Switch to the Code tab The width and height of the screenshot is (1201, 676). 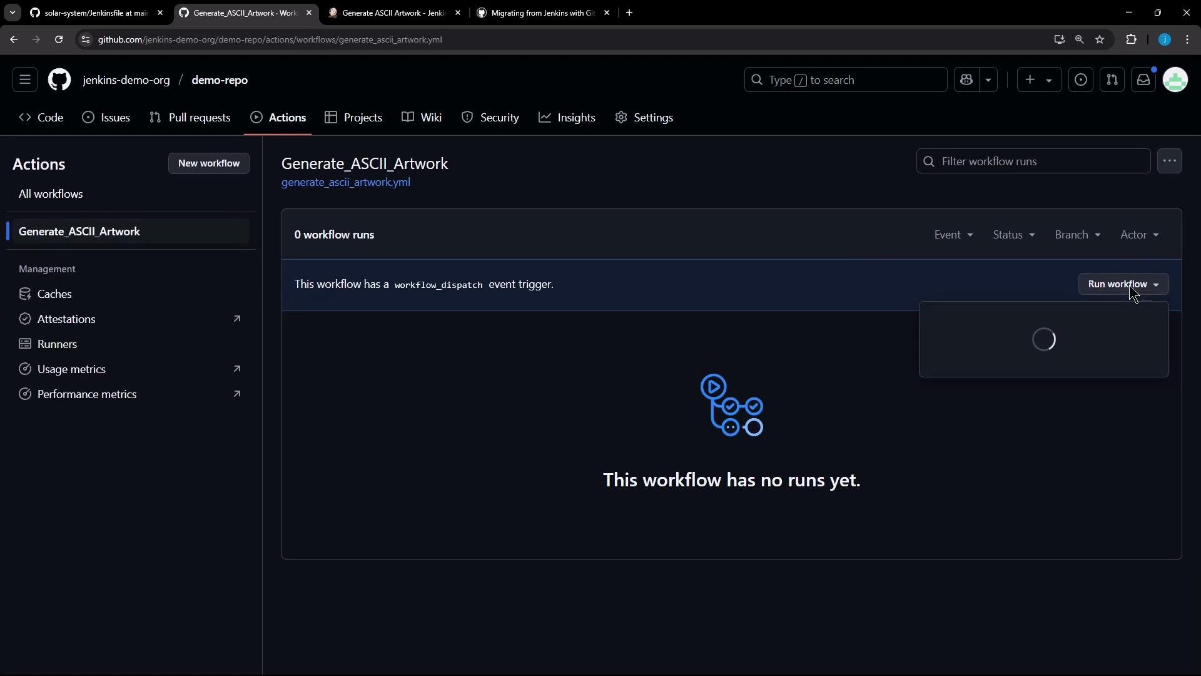pos(41,118)
